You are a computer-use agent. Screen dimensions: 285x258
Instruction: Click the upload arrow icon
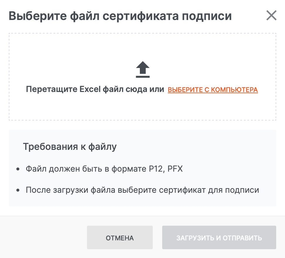(143, 68)
